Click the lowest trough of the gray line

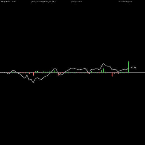[x=33, y=82]
